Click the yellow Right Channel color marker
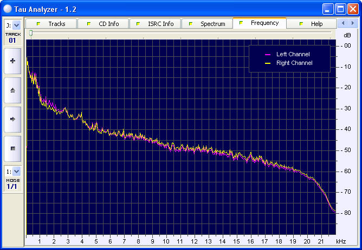Viewport: 362px width, 250px height. [268, 63]
